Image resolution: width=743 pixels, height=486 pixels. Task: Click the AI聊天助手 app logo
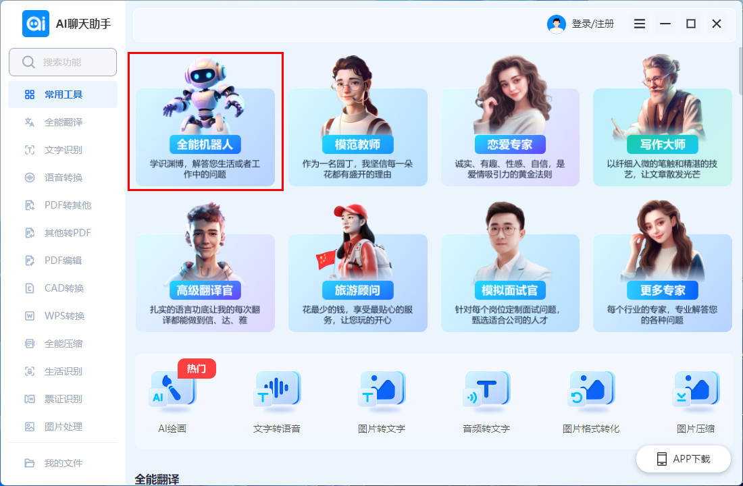pos(36,24)
